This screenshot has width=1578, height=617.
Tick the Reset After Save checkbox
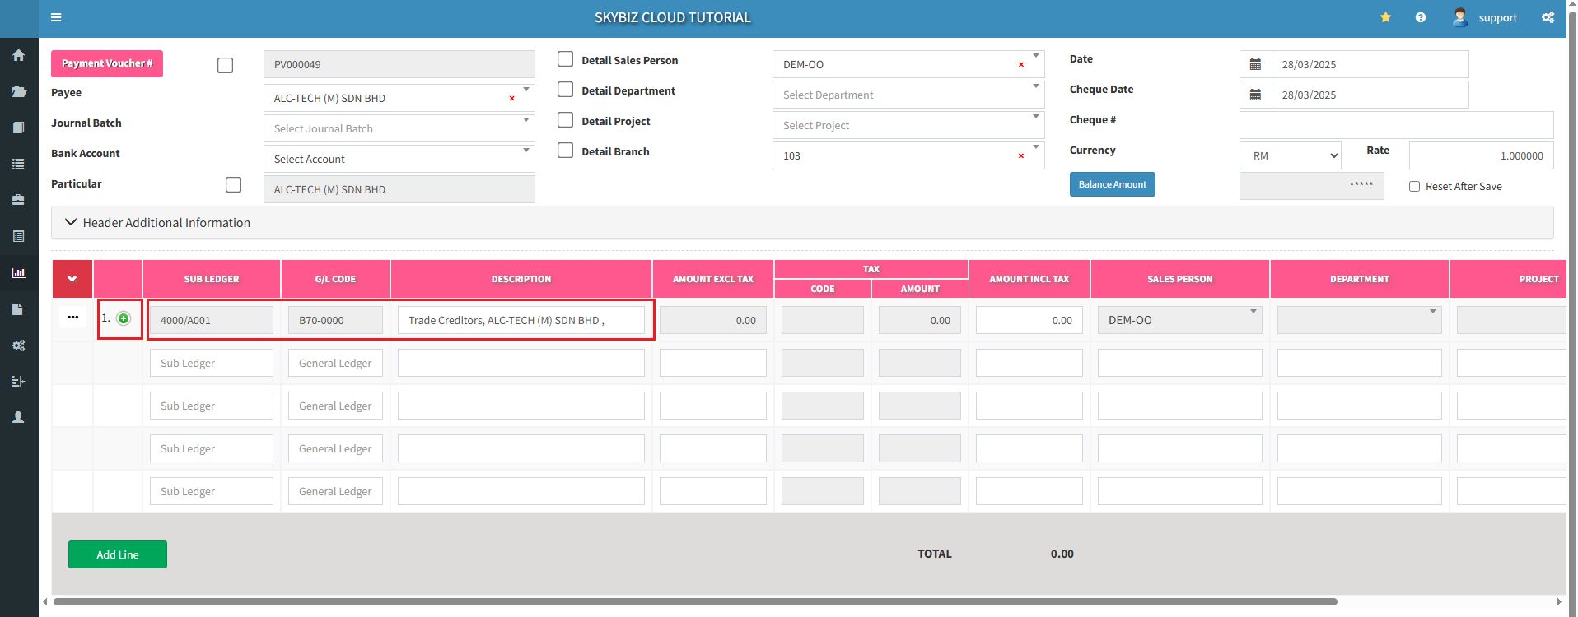click(x=1414, y=187)
